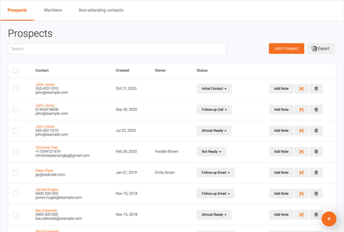Select the Peter Piper row checkbox
Image resolution: width=344 pixels, height=232 pixels.
15,173
